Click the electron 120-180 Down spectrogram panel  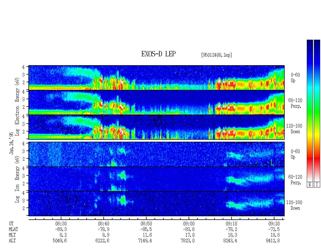[x=157, y=127]
